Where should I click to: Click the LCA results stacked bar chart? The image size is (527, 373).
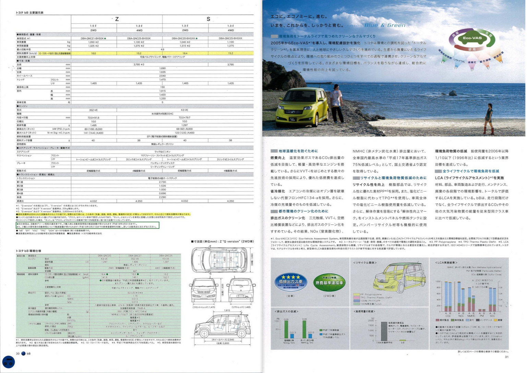coord(468,296)
